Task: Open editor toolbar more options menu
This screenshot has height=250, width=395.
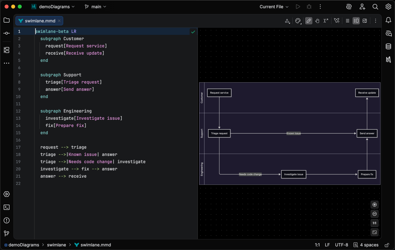Action: pos(375,21)
